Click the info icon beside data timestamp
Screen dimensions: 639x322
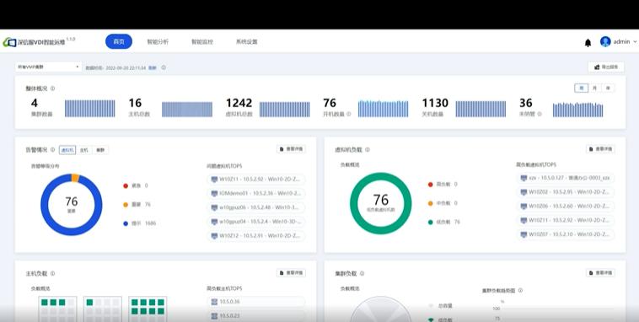(164, 67)
